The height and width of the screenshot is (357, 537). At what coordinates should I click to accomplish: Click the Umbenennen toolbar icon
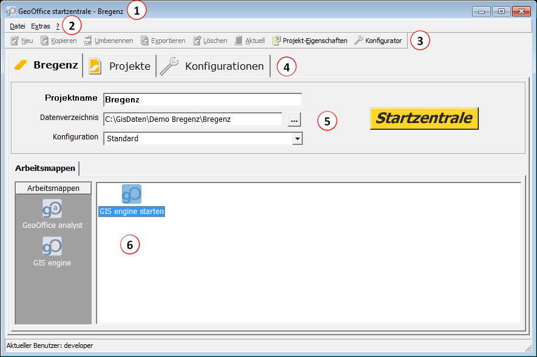point(88,41)
